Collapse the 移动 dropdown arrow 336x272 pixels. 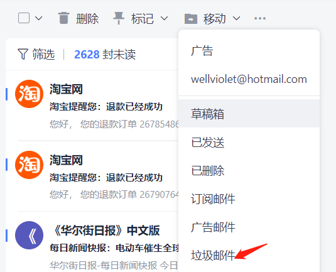(236, 18)
